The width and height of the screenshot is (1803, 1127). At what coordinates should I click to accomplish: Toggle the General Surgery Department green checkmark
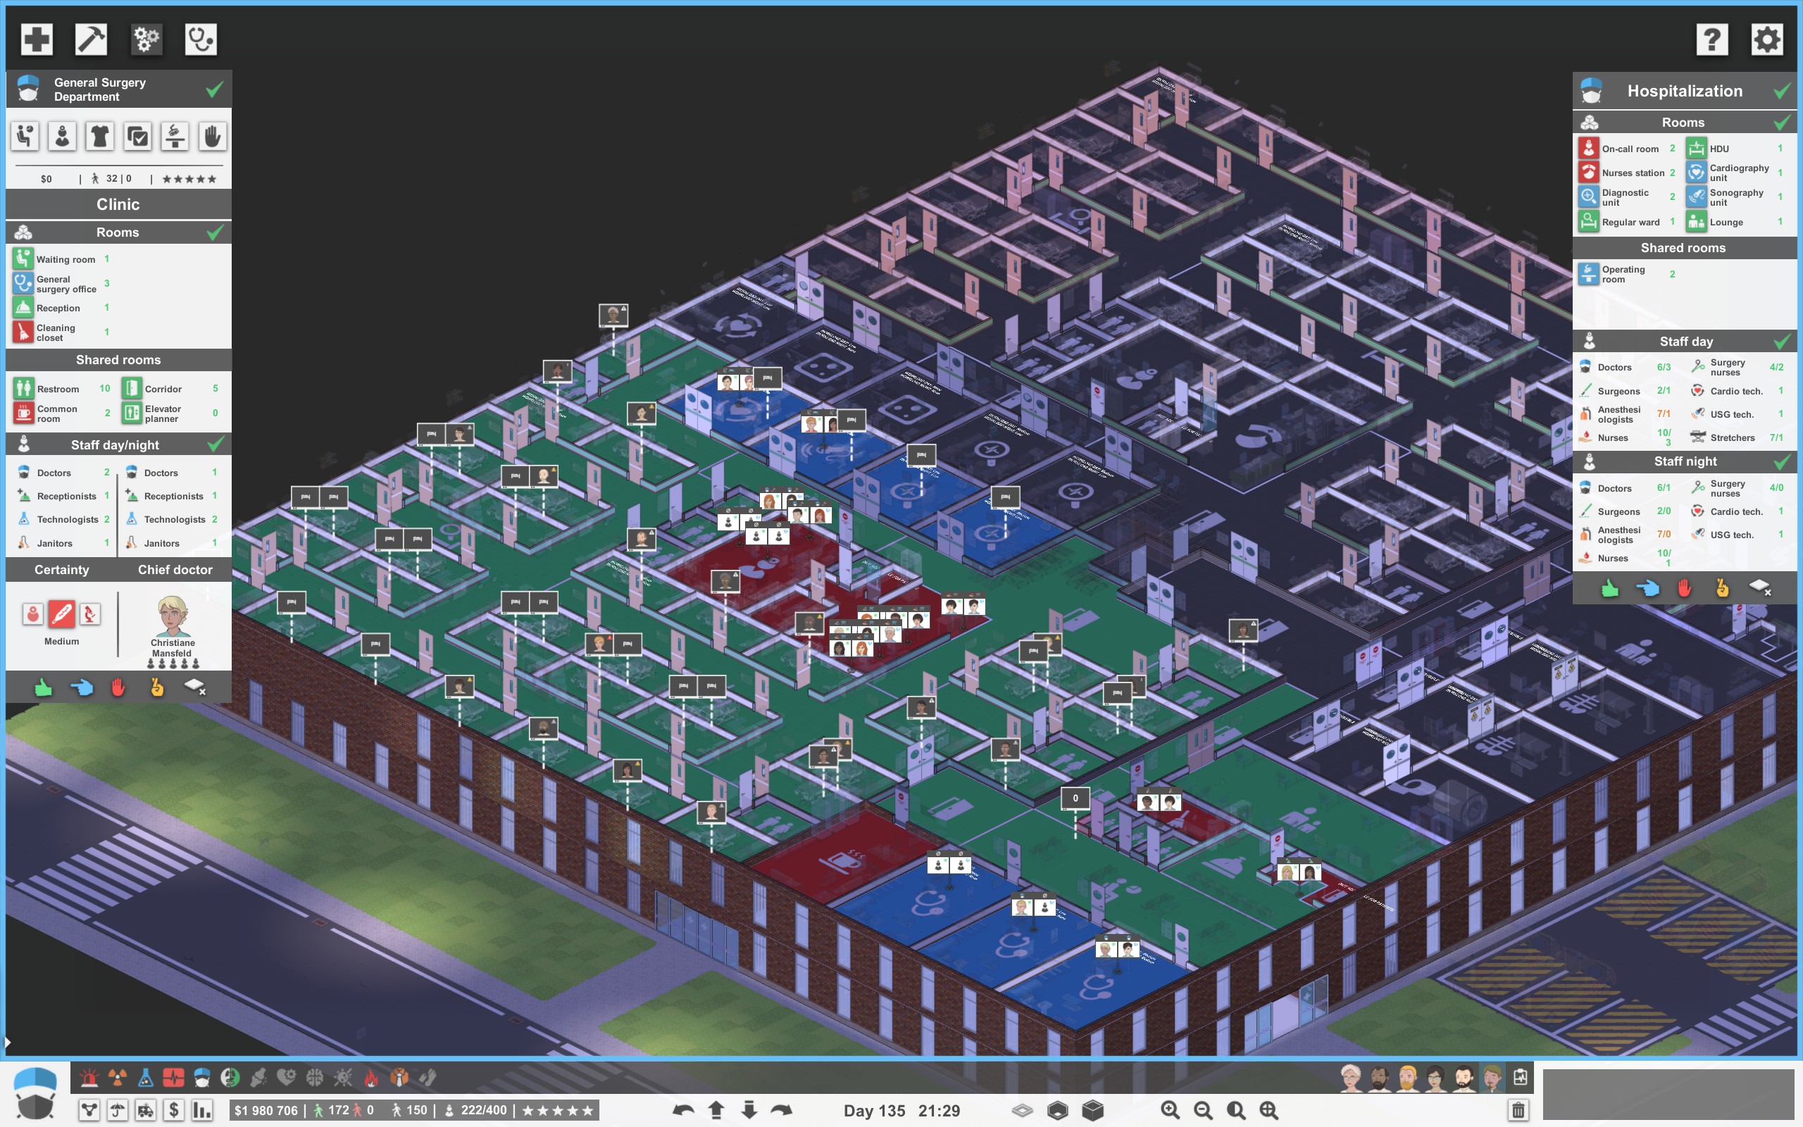pyautogui.click(x=215, y=89)
